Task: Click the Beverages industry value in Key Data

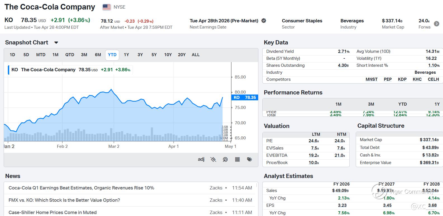Action: 425,72
